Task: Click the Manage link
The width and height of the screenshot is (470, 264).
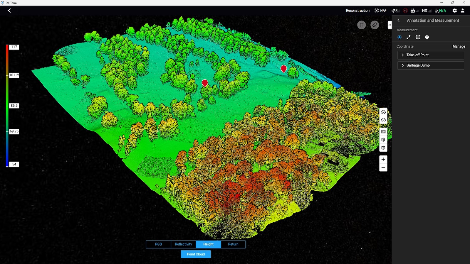Action: [x=459, y=46]
